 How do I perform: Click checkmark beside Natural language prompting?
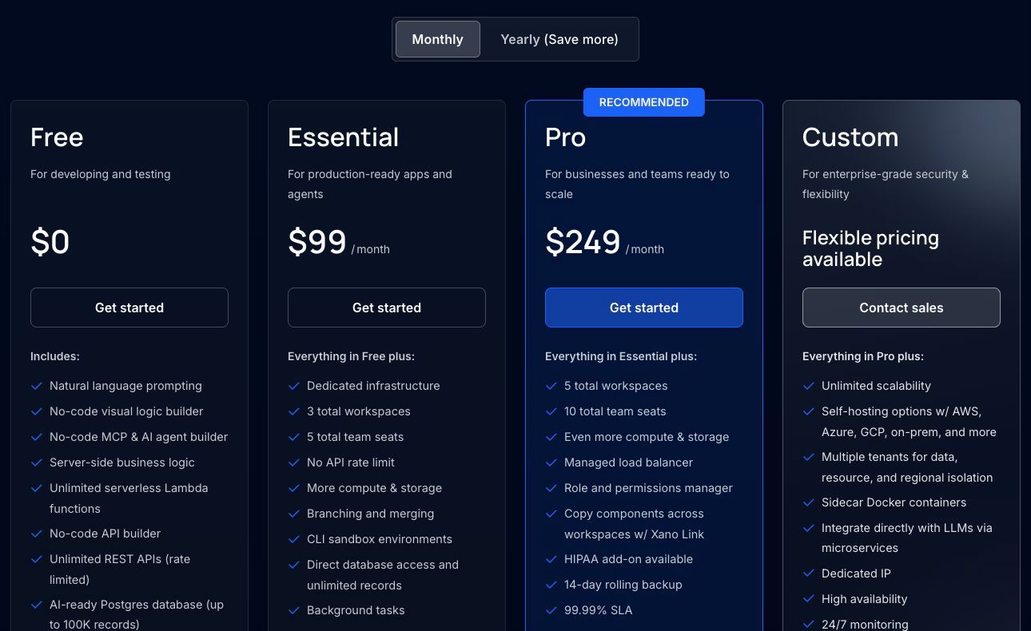[x=36, y=386]
